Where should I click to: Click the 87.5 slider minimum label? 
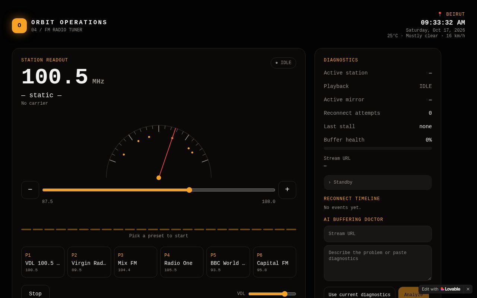coord(47,202)
